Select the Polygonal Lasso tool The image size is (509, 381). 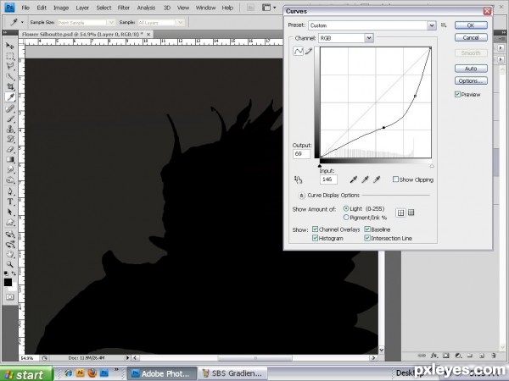click(10, 66)
